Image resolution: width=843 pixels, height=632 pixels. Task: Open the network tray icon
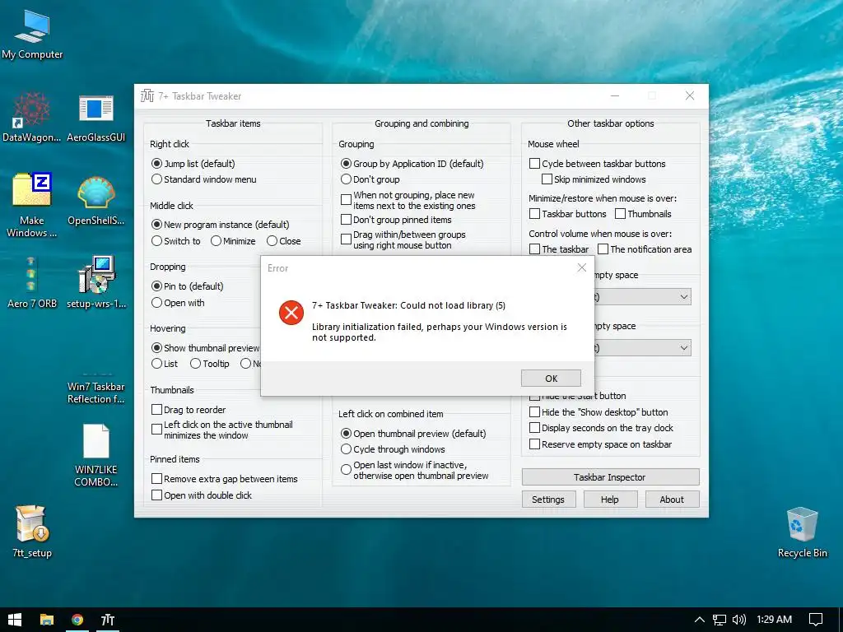(x=720, y=620)
